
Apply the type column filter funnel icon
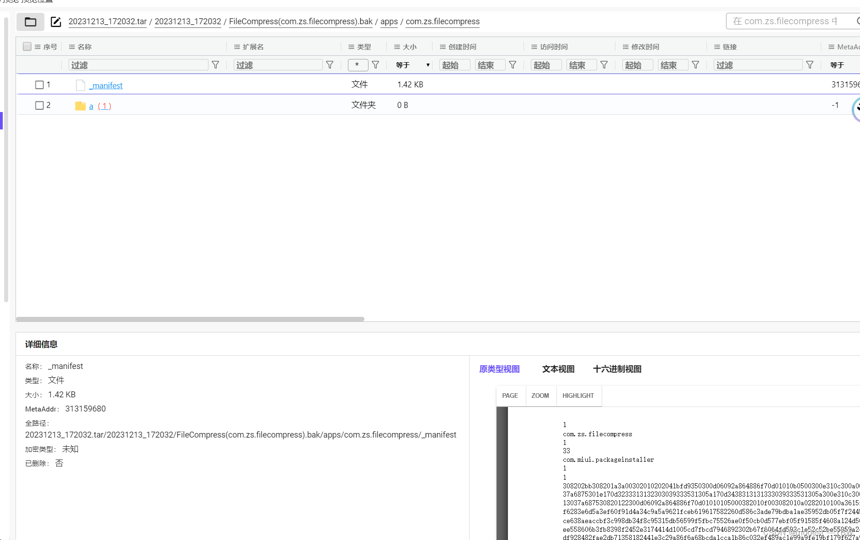(375, 65)
